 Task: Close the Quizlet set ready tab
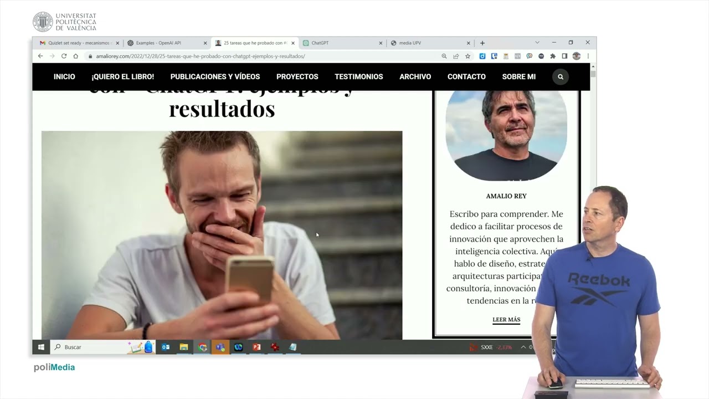[117, 43]
